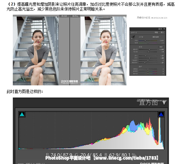This screenshot has height=164, width=176.
Task: Click the RGB readout below the histogram
Action: coord(91,155)
